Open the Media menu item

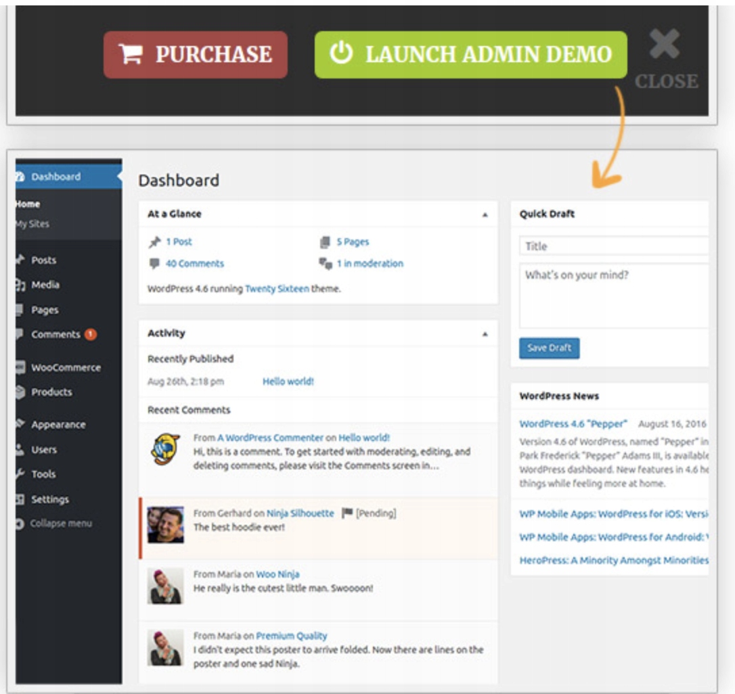click(x=45, y=285)
